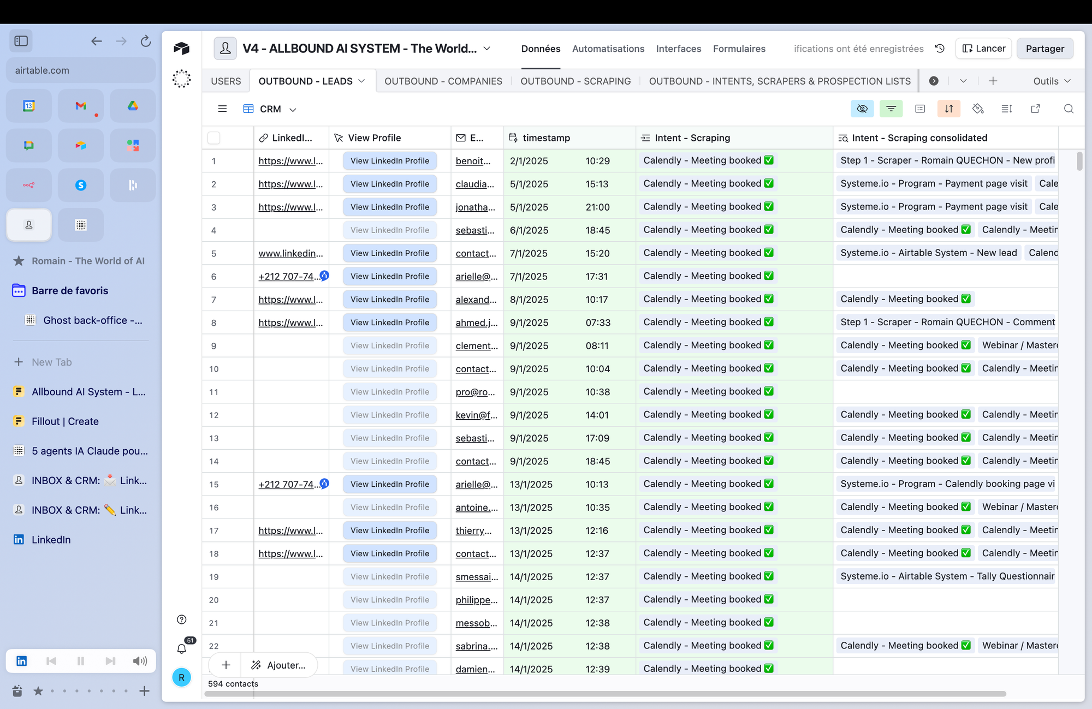Click the row height icon

pos(1007,109)
